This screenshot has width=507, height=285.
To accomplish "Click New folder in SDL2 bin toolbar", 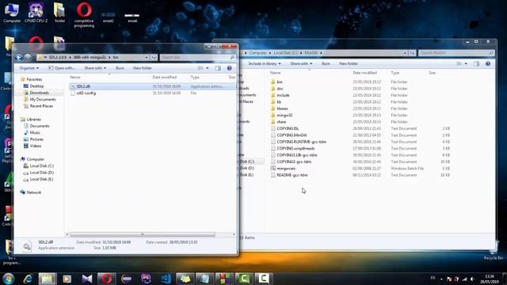I will click(143, 68).
